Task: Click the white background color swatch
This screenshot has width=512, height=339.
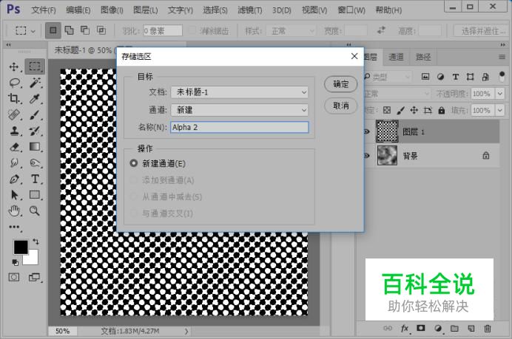Action: pyautogui.click(x=33, y=259)
